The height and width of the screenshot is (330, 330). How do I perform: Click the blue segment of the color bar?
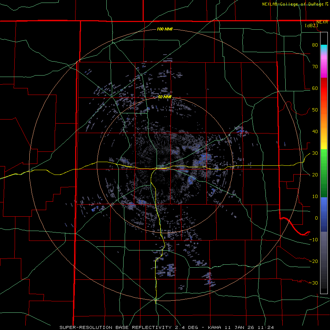point(324,214)
